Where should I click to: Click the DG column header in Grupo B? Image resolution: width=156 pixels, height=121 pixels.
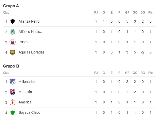tap(143, 73)
